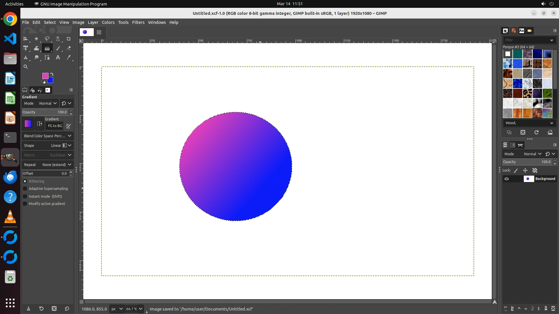Select the Zoom magnifier tool
This screenshot has height=314, width=559.
point(26,67)
